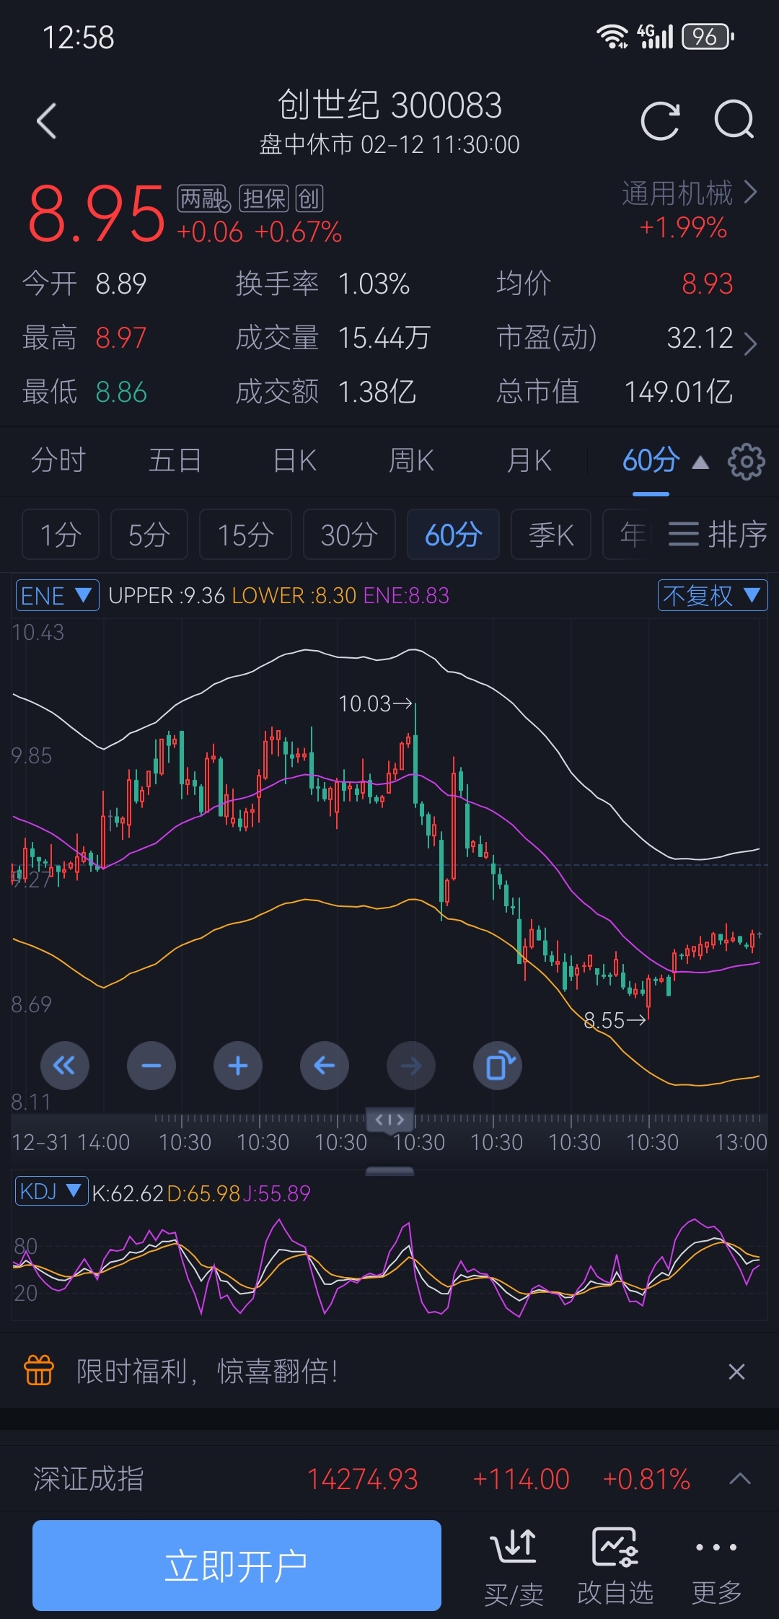
Task: Expand details arrow next to 市盈(动) 32.12
Action: point(750,344)
